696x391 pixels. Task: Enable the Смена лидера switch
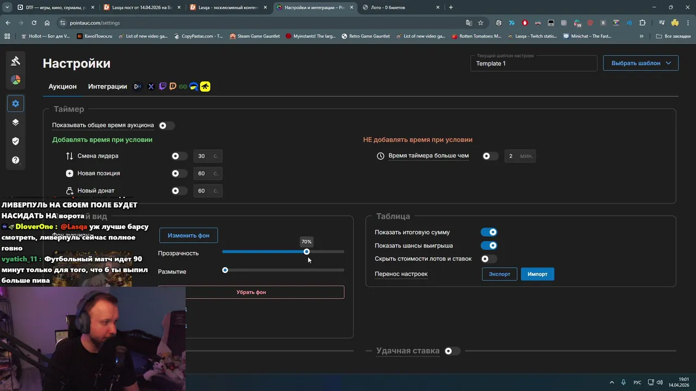tap(179, 156)
